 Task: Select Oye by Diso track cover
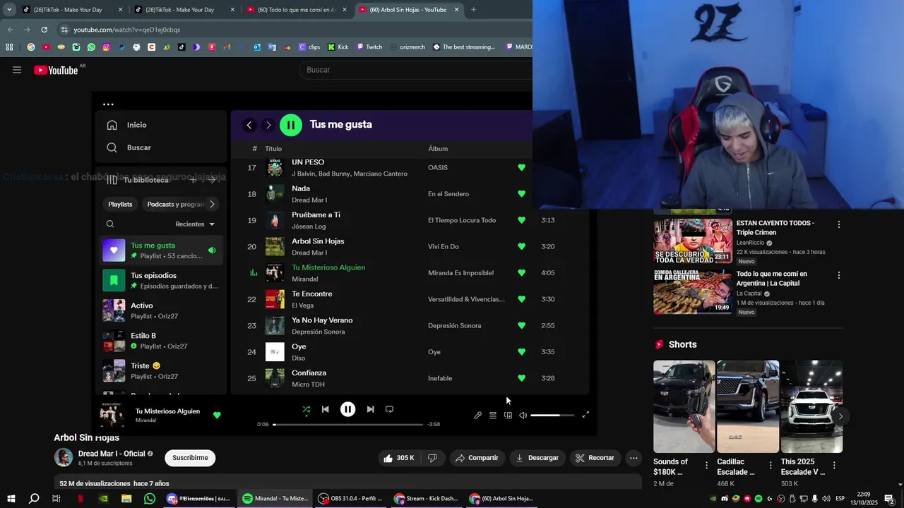pos(275,351)
